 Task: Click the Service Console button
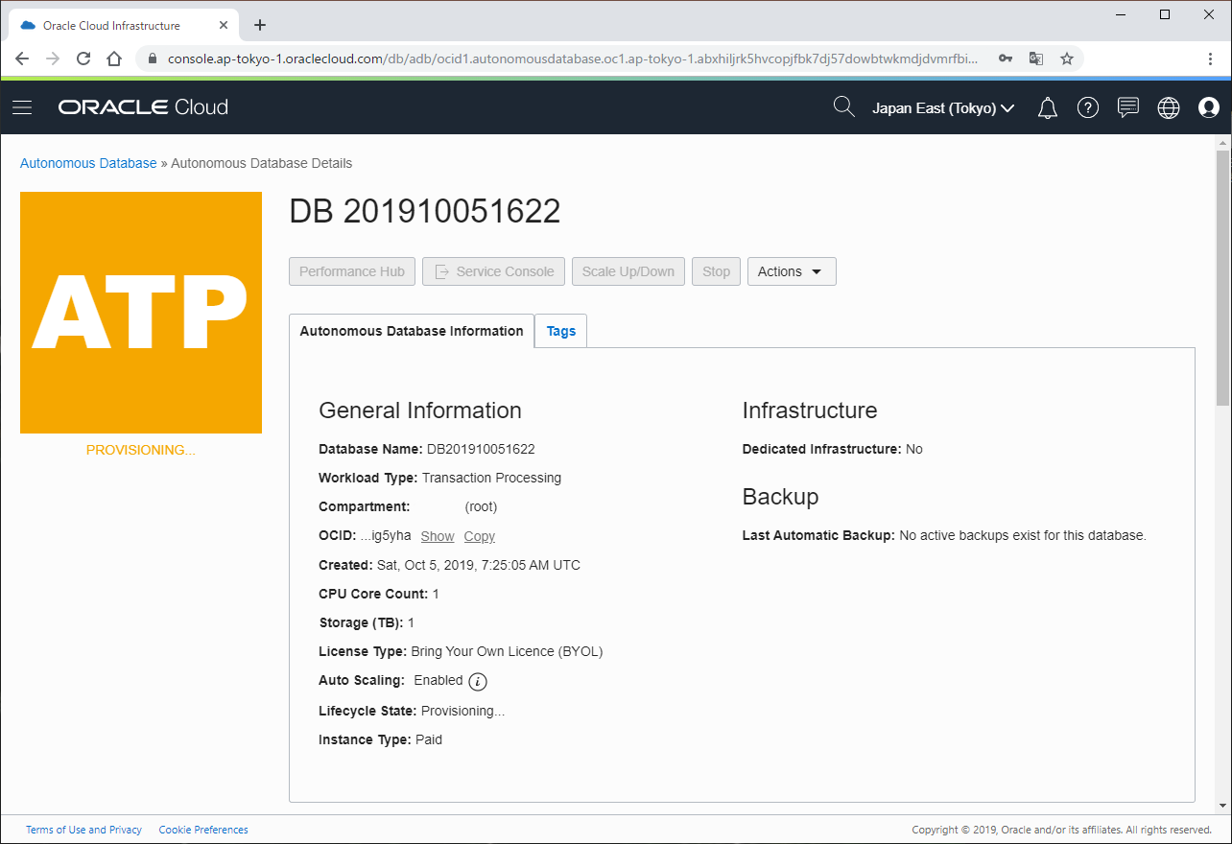coord(494,271)
